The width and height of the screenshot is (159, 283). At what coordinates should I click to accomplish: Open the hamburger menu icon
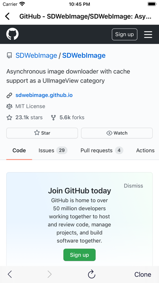point(148,35)
